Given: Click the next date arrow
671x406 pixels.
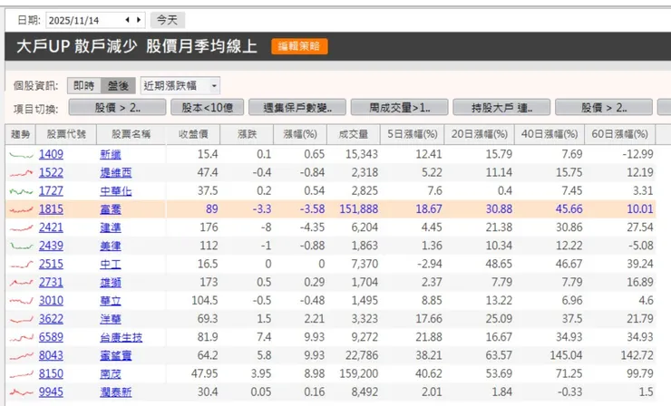Looking at the screenshot, I should pyautogui.click(x=139, y=20).
